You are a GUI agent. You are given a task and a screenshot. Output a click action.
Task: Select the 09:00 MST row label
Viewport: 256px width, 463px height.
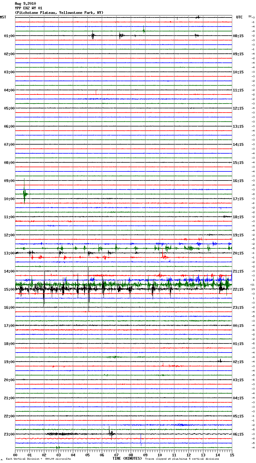pyautogui.click(x=9, y=181)
